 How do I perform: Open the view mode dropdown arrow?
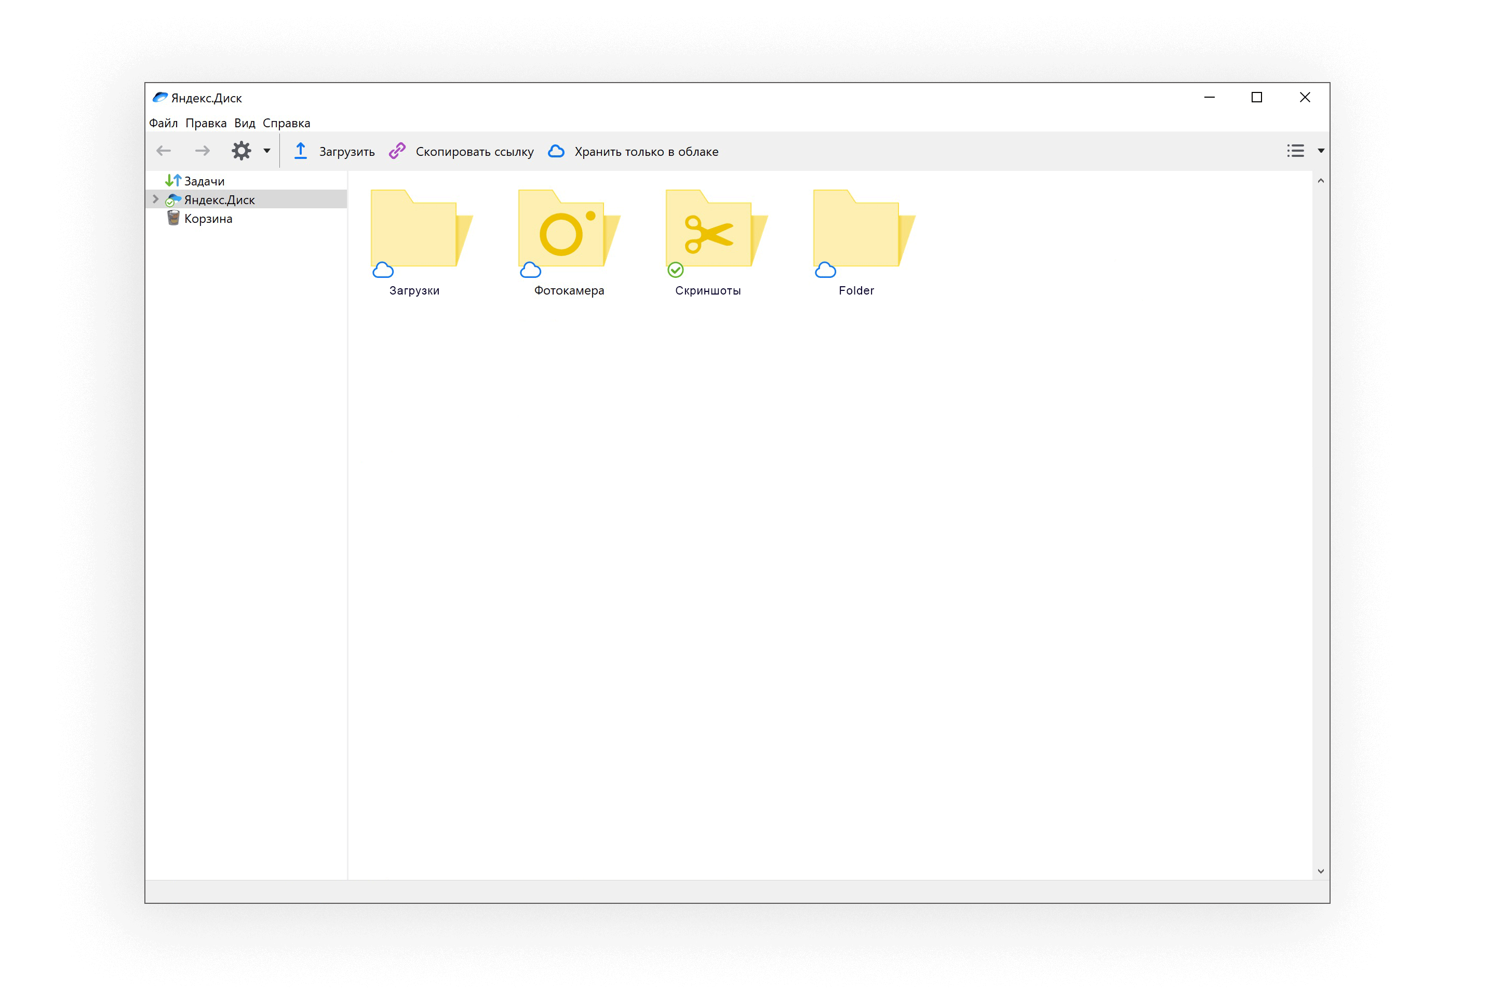tap(1321, 151)
